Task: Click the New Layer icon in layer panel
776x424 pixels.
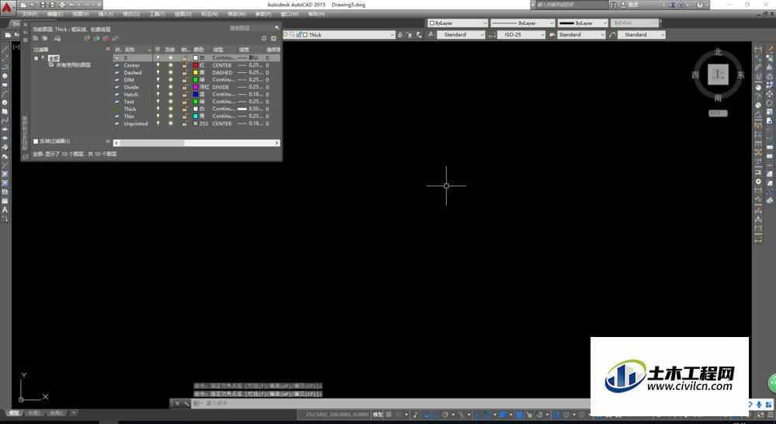Action: pyautogui.click(x=87, y=38)
